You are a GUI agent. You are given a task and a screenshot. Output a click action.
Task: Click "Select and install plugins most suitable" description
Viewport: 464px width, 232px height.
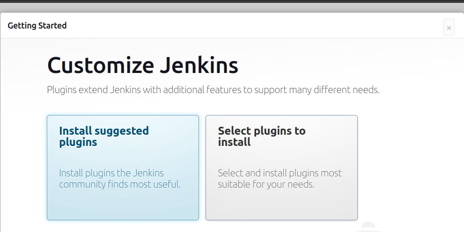click(x=280, y=173)
